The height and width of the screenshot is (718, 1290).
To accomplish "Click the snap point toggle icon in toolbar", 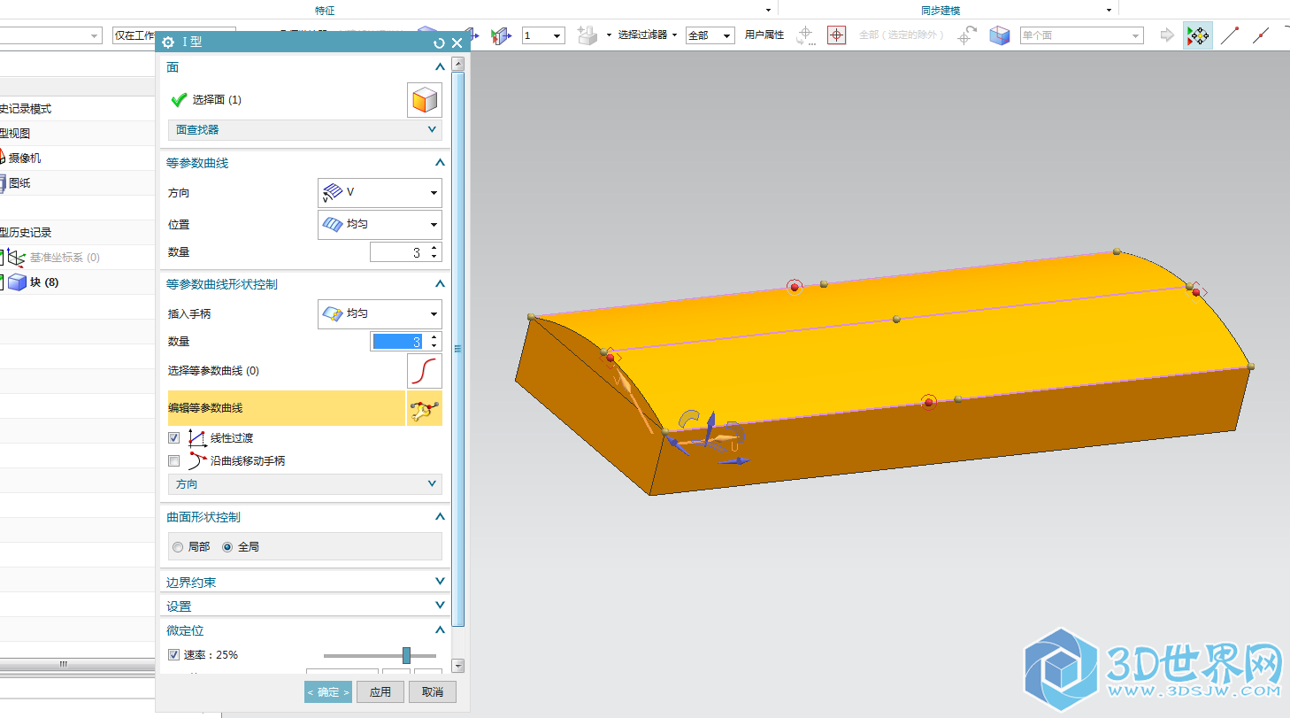I will (x=1198, y=35).
